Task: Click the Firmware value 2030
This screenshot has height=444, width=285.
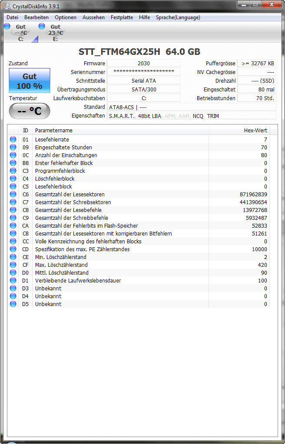Action: (144, 64)
